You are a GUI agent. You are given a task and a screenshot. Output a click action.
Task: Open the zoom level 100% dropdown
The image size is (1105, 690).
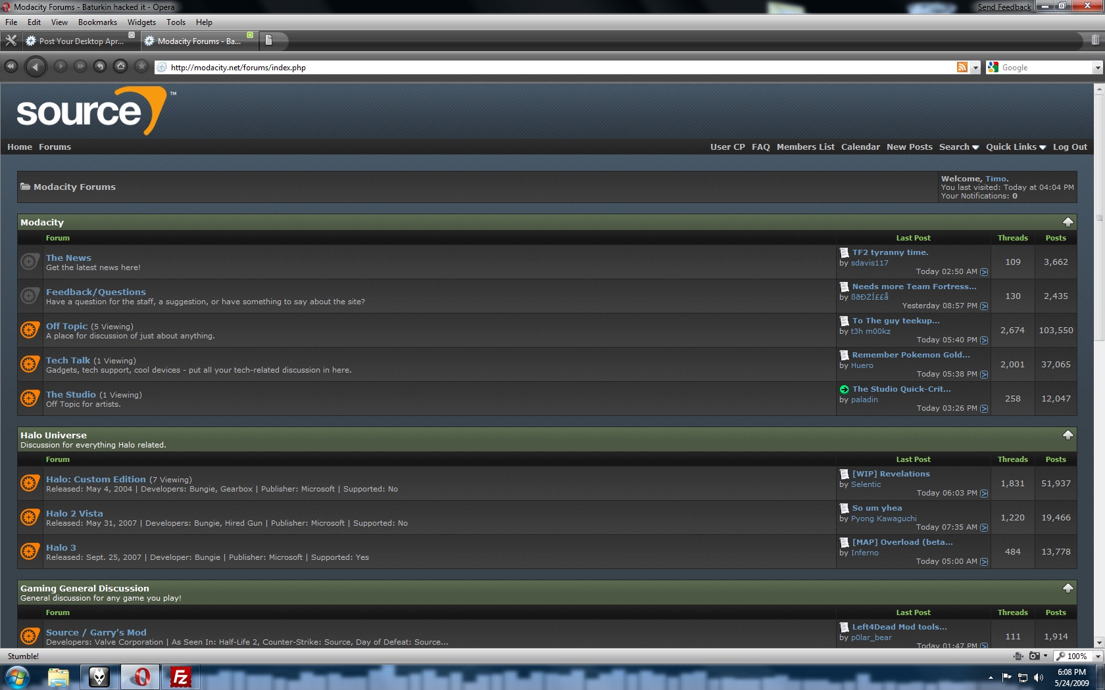pos(1097,656)
